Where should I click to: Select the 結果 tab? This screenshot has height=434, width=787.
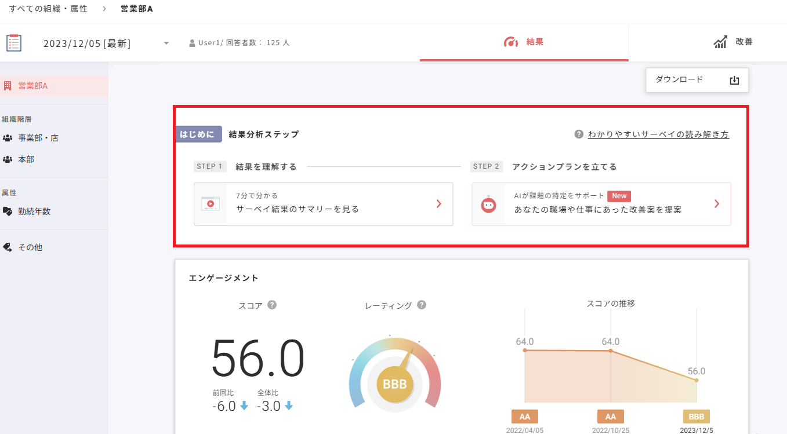point(524,41)
